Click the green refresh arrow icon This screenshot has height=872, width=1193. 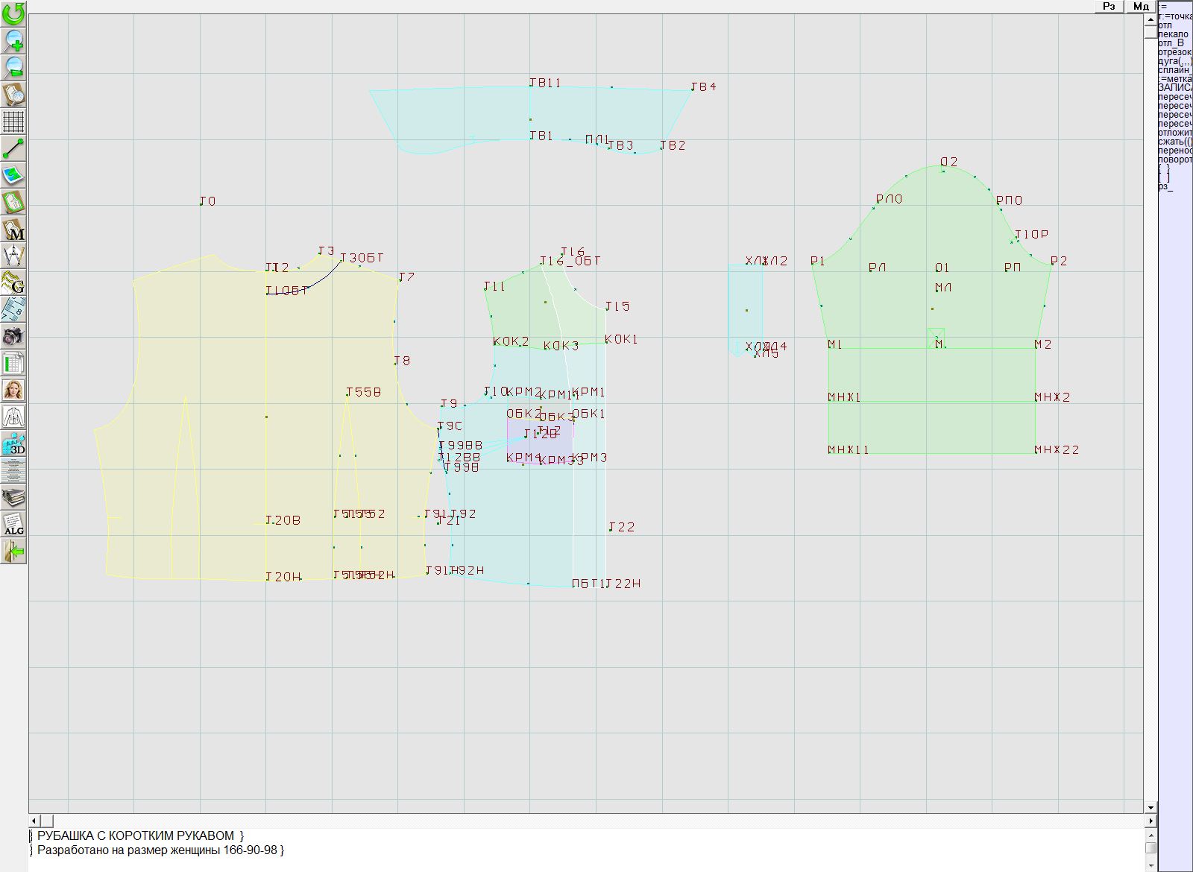point(13,13)
